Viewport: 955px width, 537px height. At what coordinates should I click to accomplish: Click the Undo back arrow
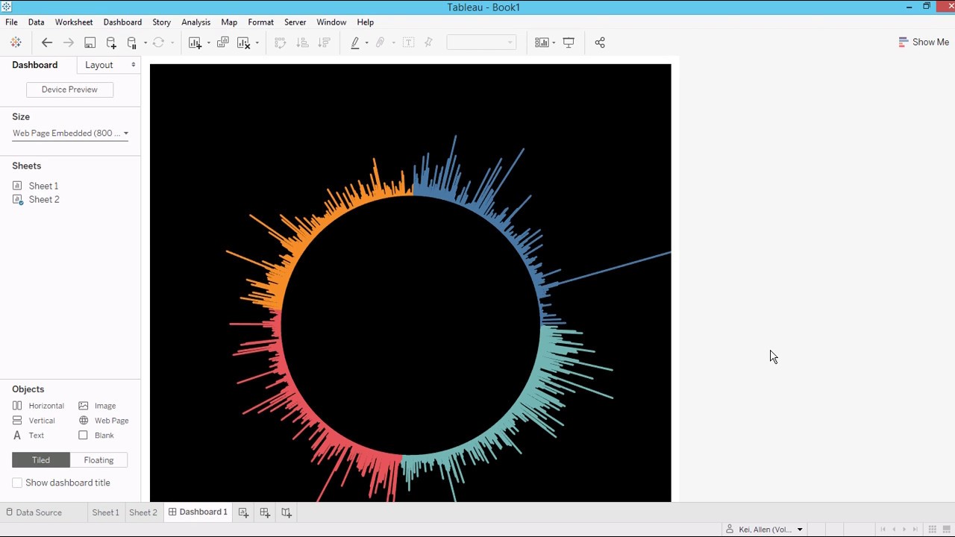pyautogui.click(x=47, y=43)
